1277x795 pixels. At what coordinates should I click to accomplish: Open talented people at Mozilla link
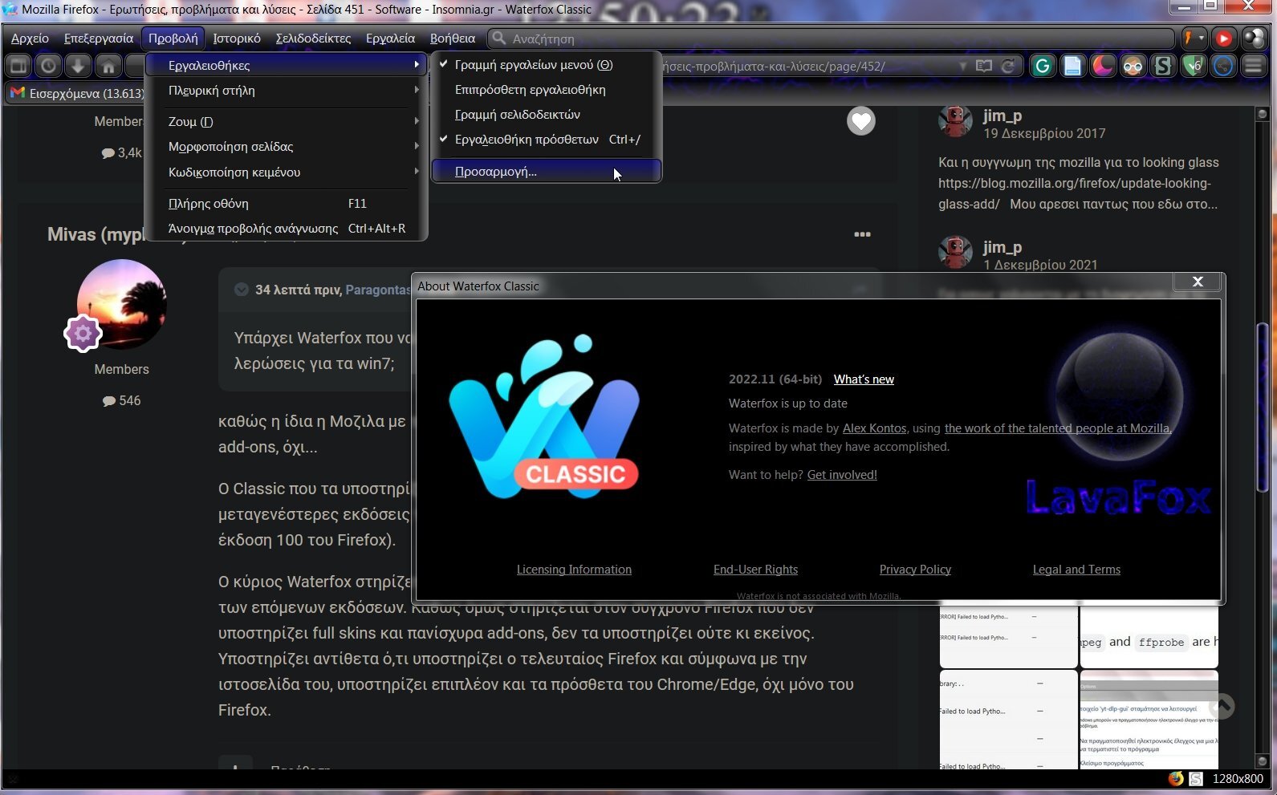click(1058, 428)
